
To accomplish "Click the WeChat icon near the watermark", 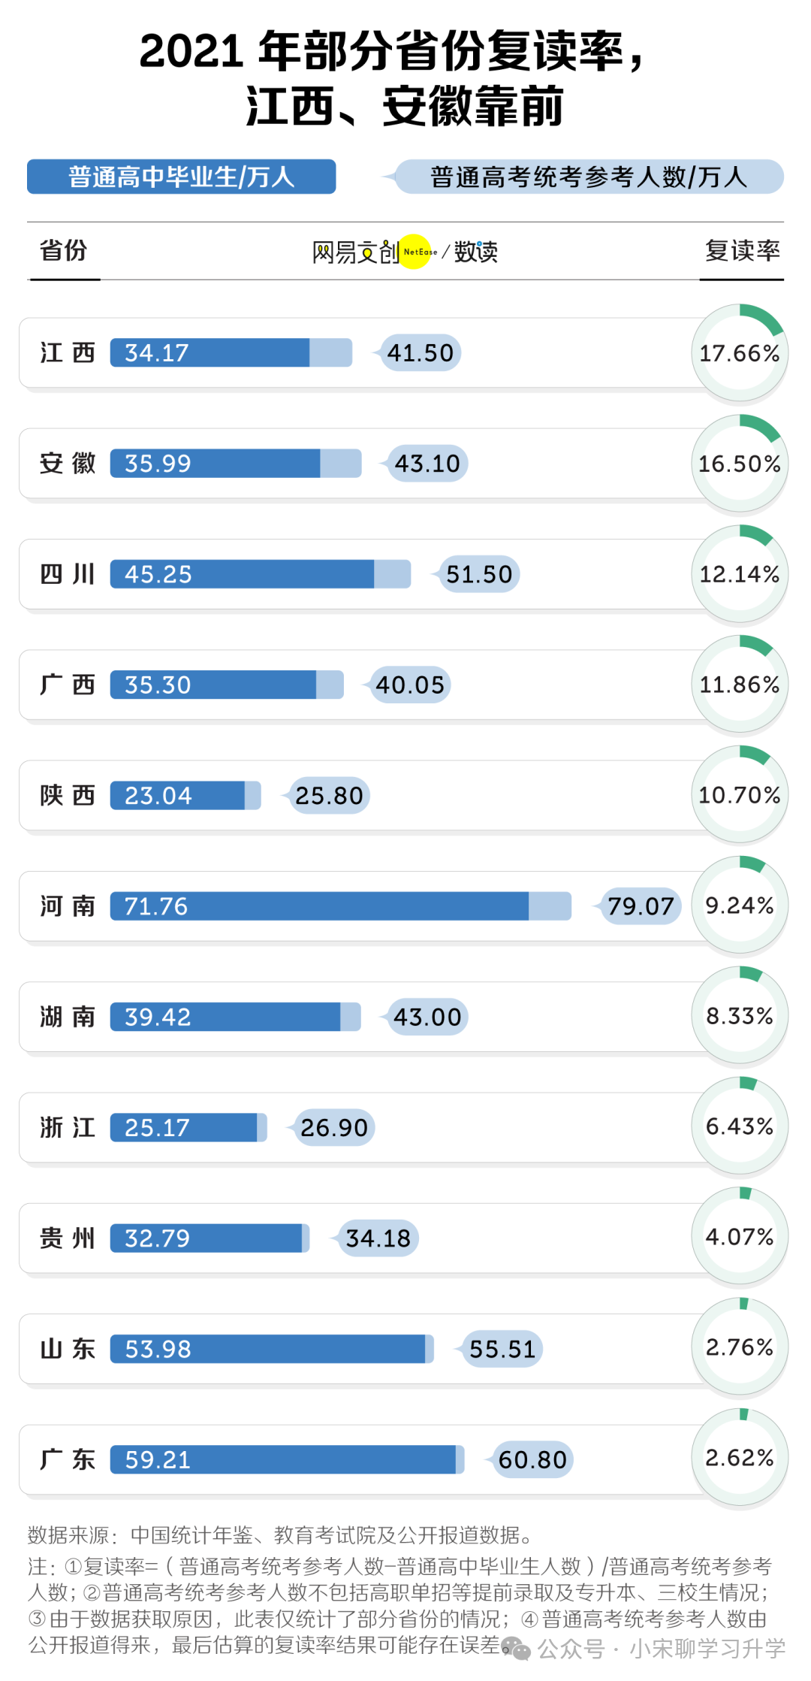I will tap(516, 1648).
